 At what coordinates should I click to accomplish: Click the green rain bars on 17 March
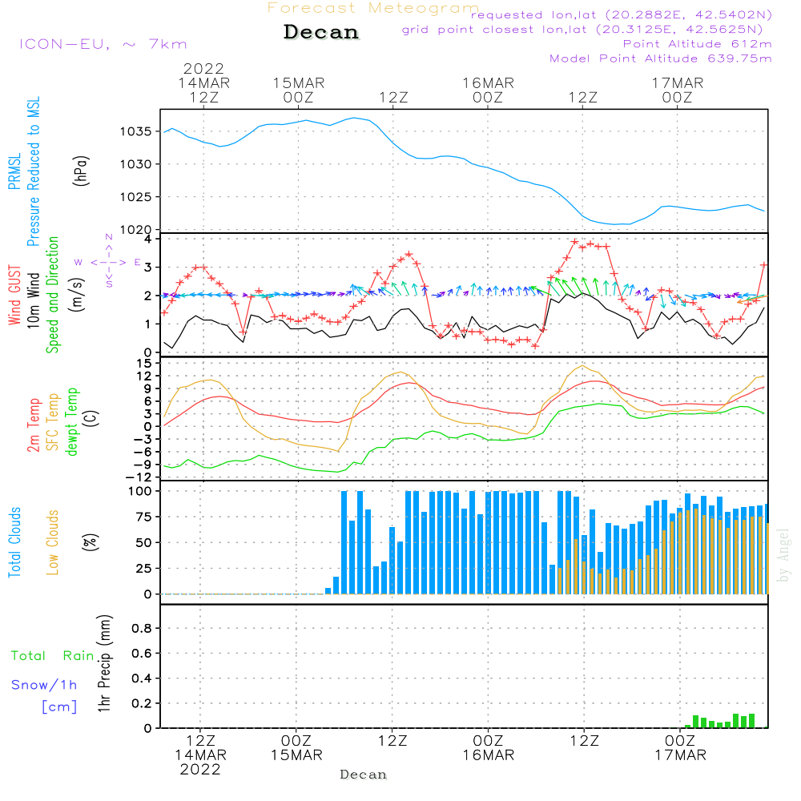(720, 721)
